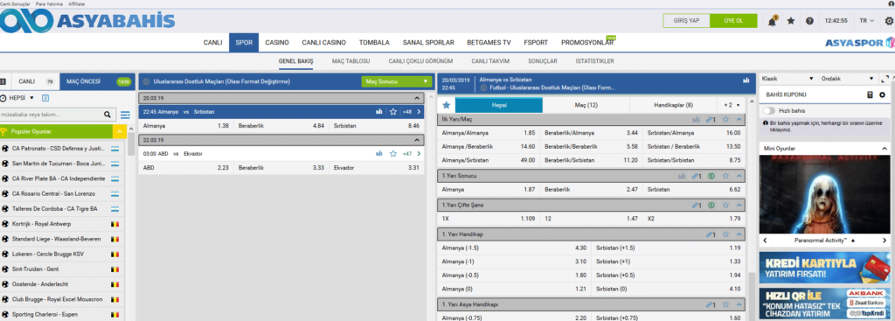Click the favorites star tab beside Hepsi
The width and height of the screenshot is (895, 321).
coord(447,105)
